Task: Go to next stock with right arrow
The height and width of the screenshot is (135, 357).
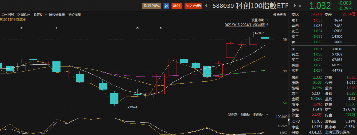Action: (295, 6)
